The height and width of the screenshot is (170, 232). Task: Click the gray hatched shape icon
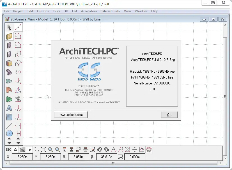(22, 150)
